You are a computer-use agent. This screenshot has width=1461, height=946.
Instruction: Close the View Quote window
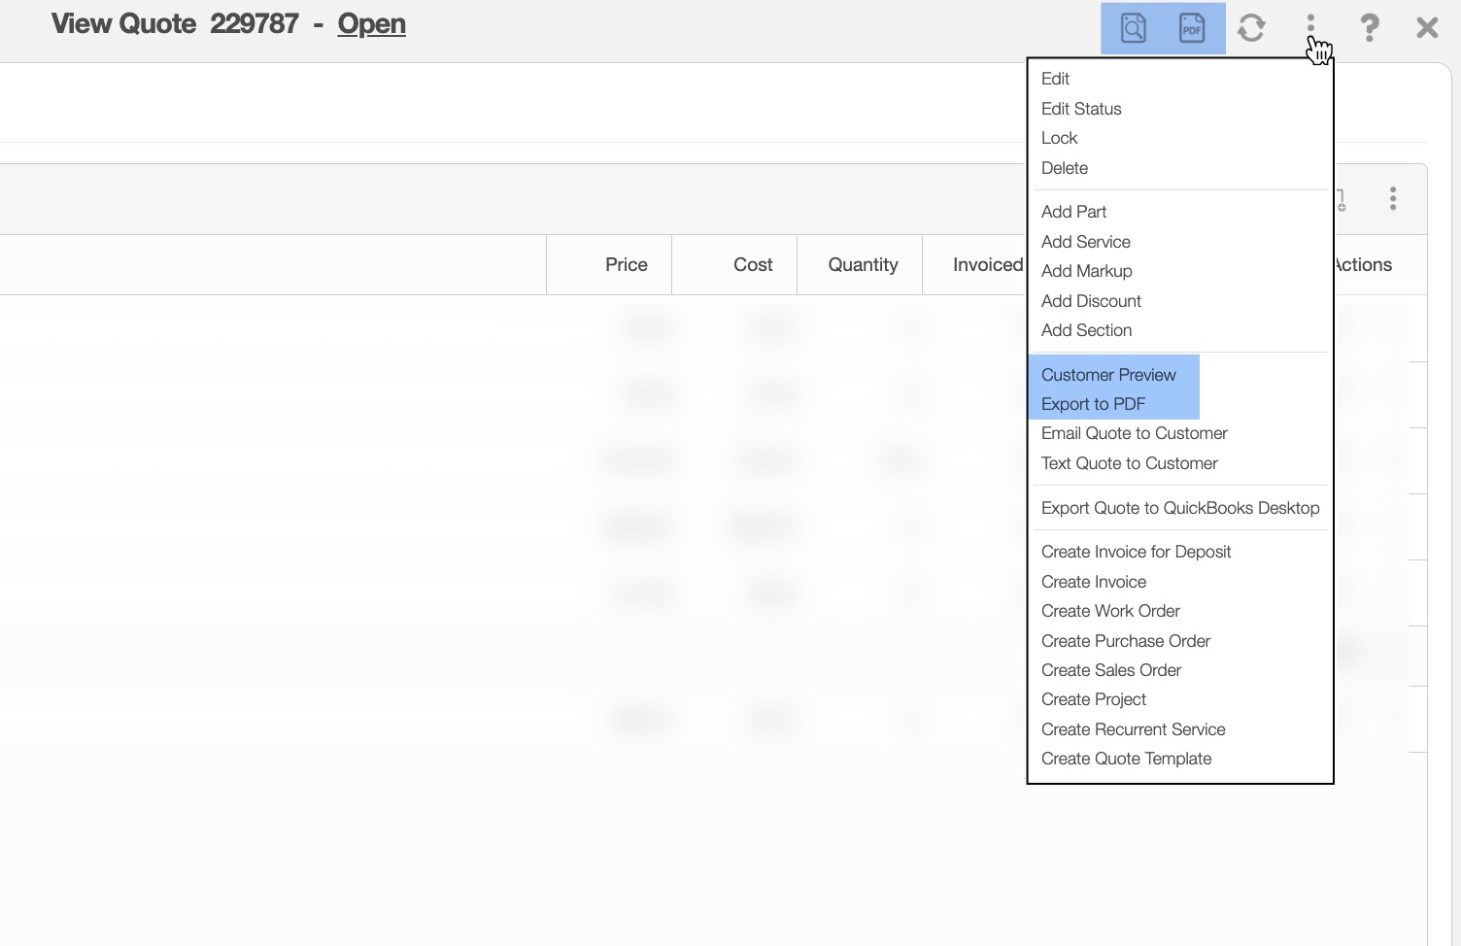(x=1426, y=28)
